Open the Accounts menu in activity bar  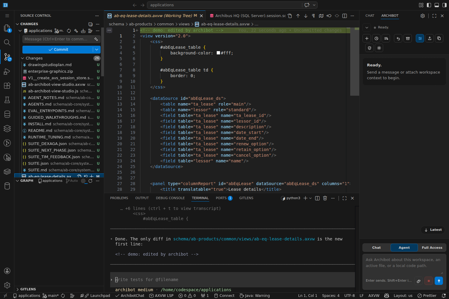[x=7, y=271]
